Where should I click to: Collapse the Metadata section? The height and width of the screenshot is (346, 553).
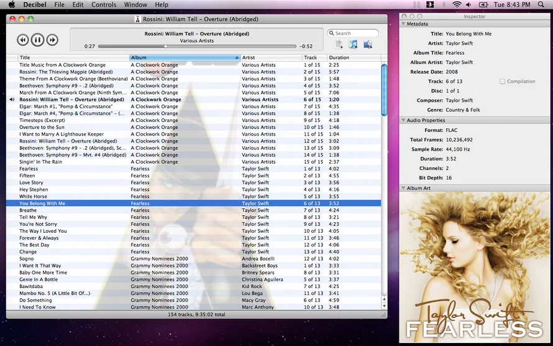point(403,24)
